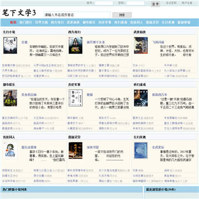Viewport: 199px width, 199px height.
Task: Open the 带着仓库到大明 novel link
Action: [108, 123]
